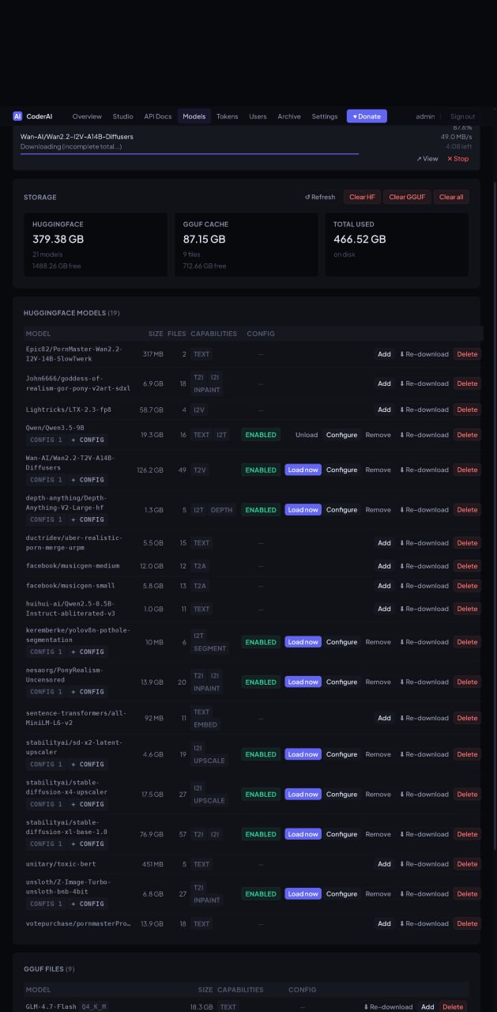Re-download the unitary/toxic-bert model

click(x=424, y=864)
